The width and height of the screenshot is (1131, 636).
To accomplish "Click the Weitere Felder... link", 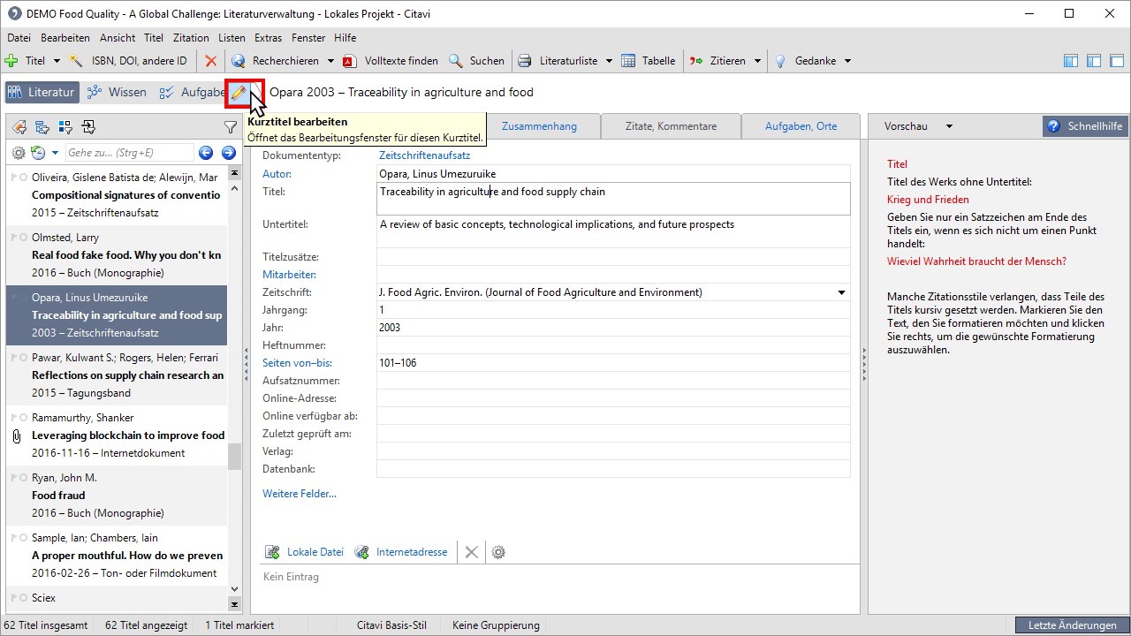I will tap(299, 494).
